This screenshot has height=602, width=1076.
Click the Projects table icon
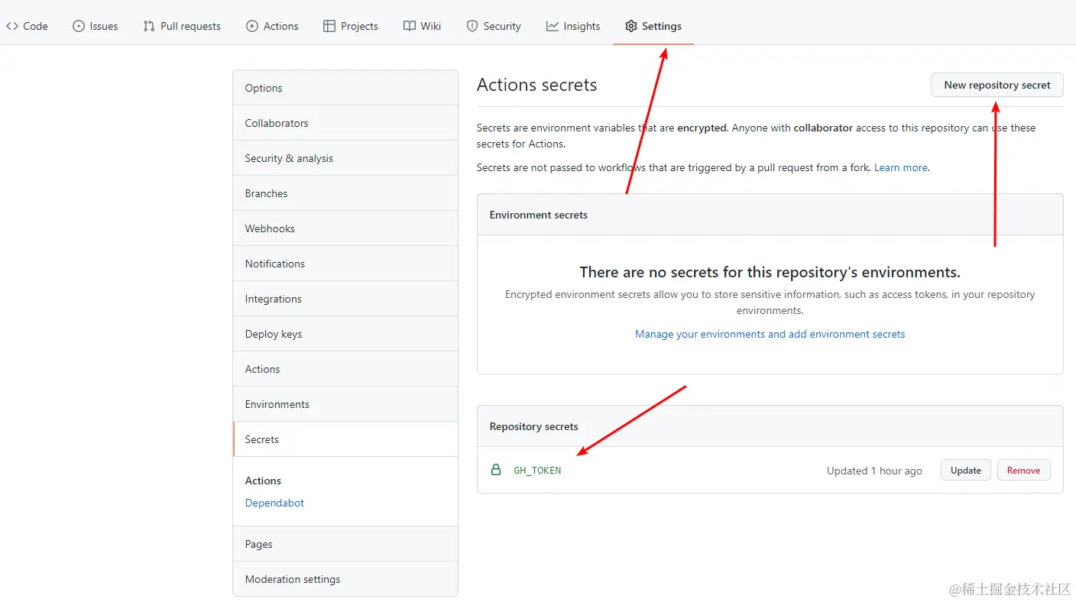pos(329,26)
